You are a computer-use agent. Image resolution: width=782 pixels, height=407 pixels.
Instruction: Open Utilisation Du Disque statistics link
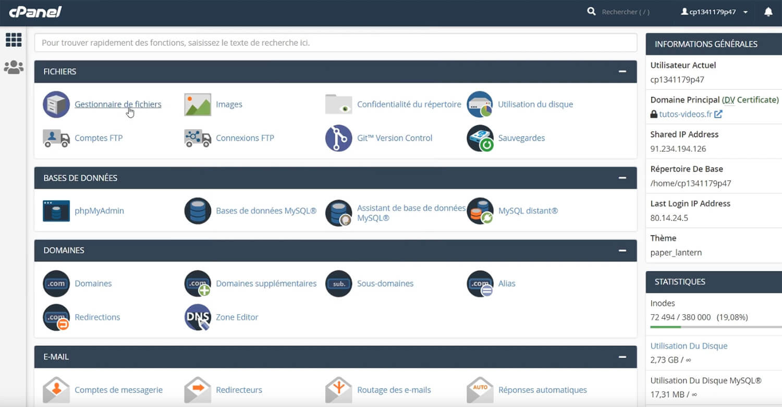click(x=689, y=346)
